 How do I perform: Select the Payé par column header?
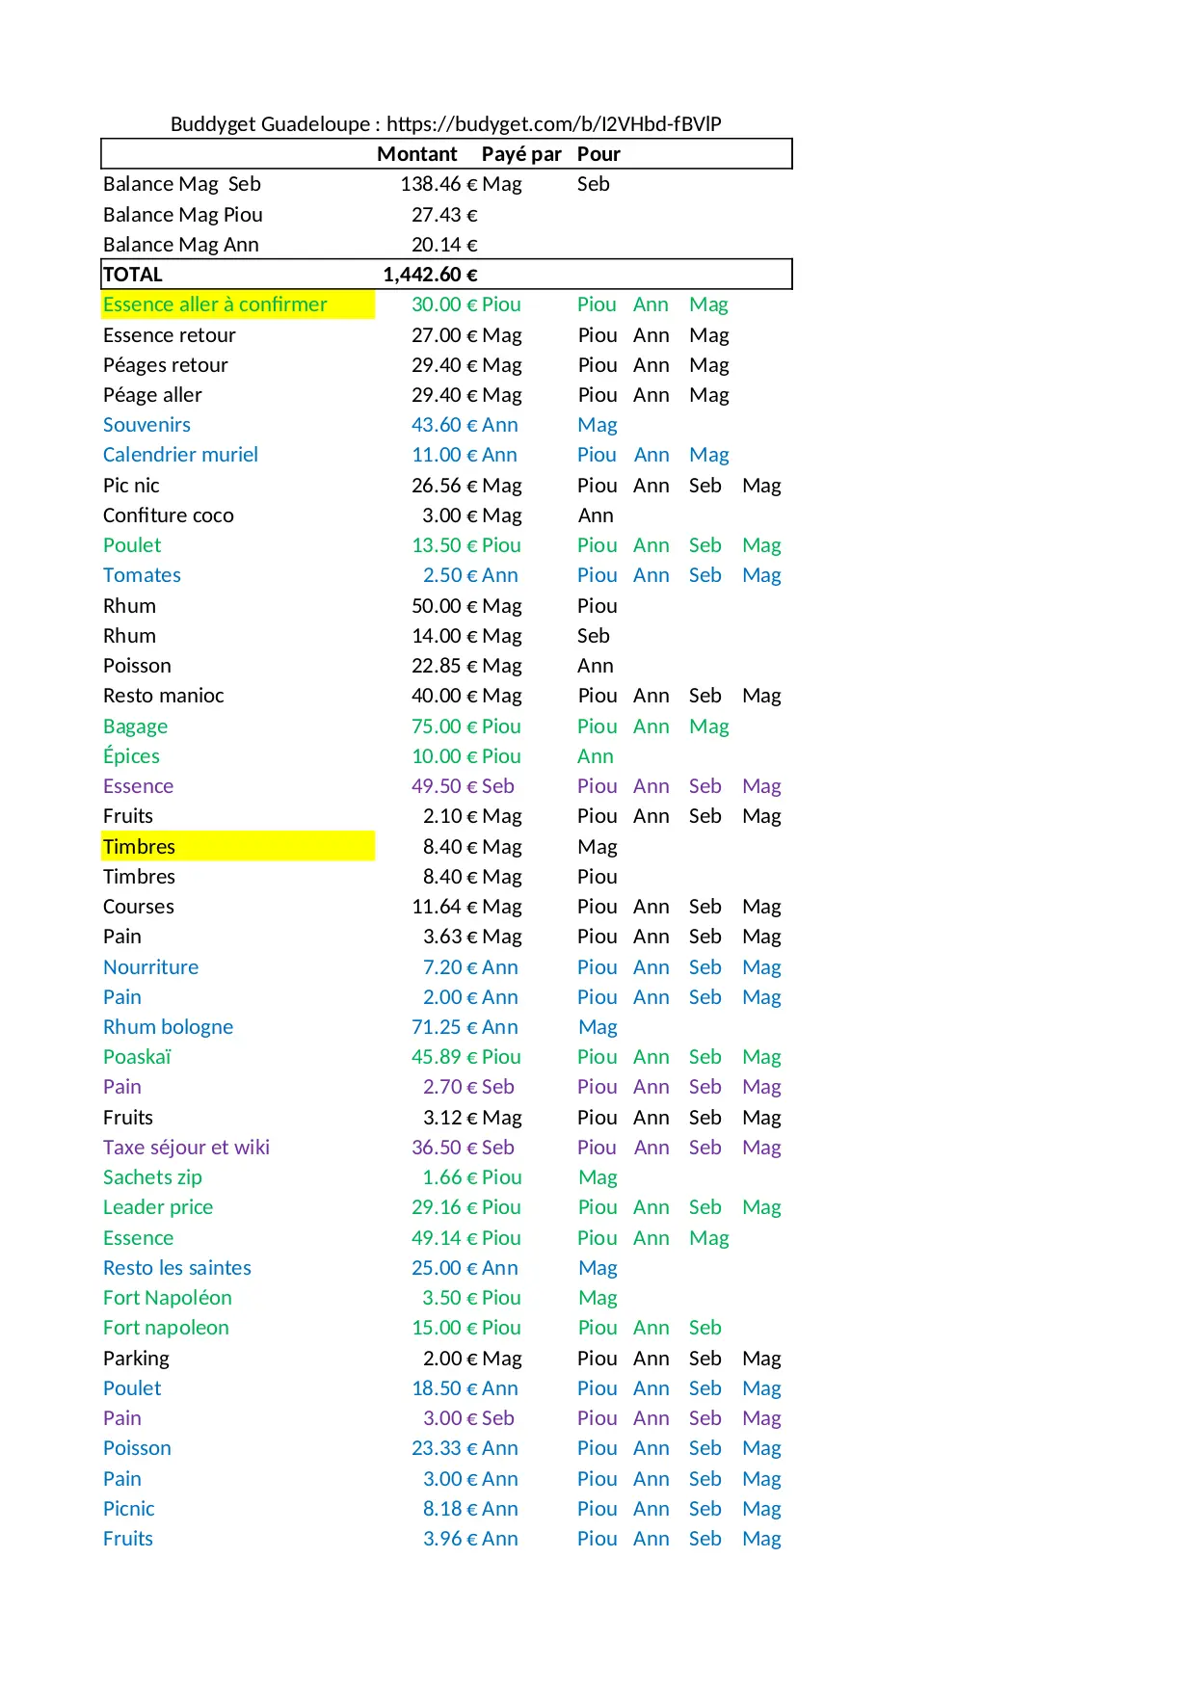520,154
